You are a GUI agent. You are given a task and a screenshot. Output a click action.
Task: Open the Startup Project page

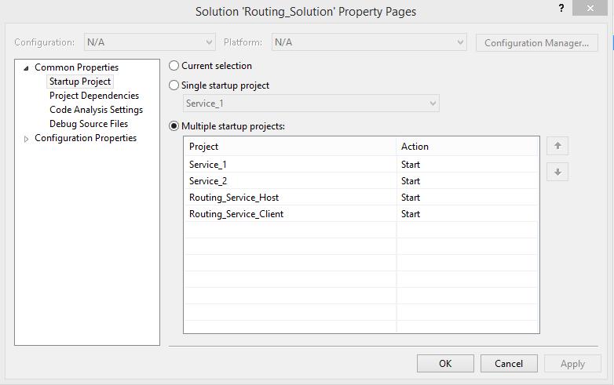click(x=80, y=82)
